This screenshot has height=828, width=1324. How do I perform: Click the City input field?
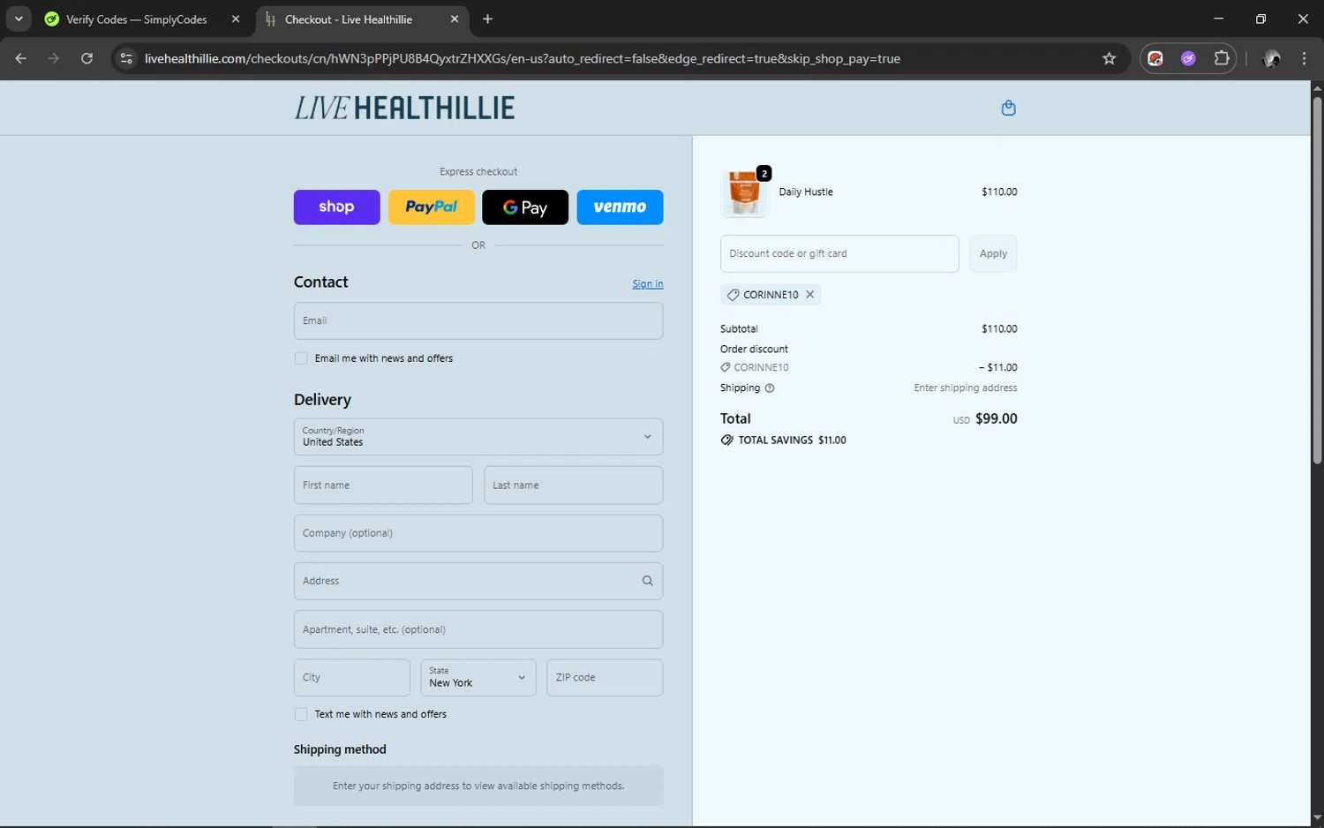click(x=351, y=678)
